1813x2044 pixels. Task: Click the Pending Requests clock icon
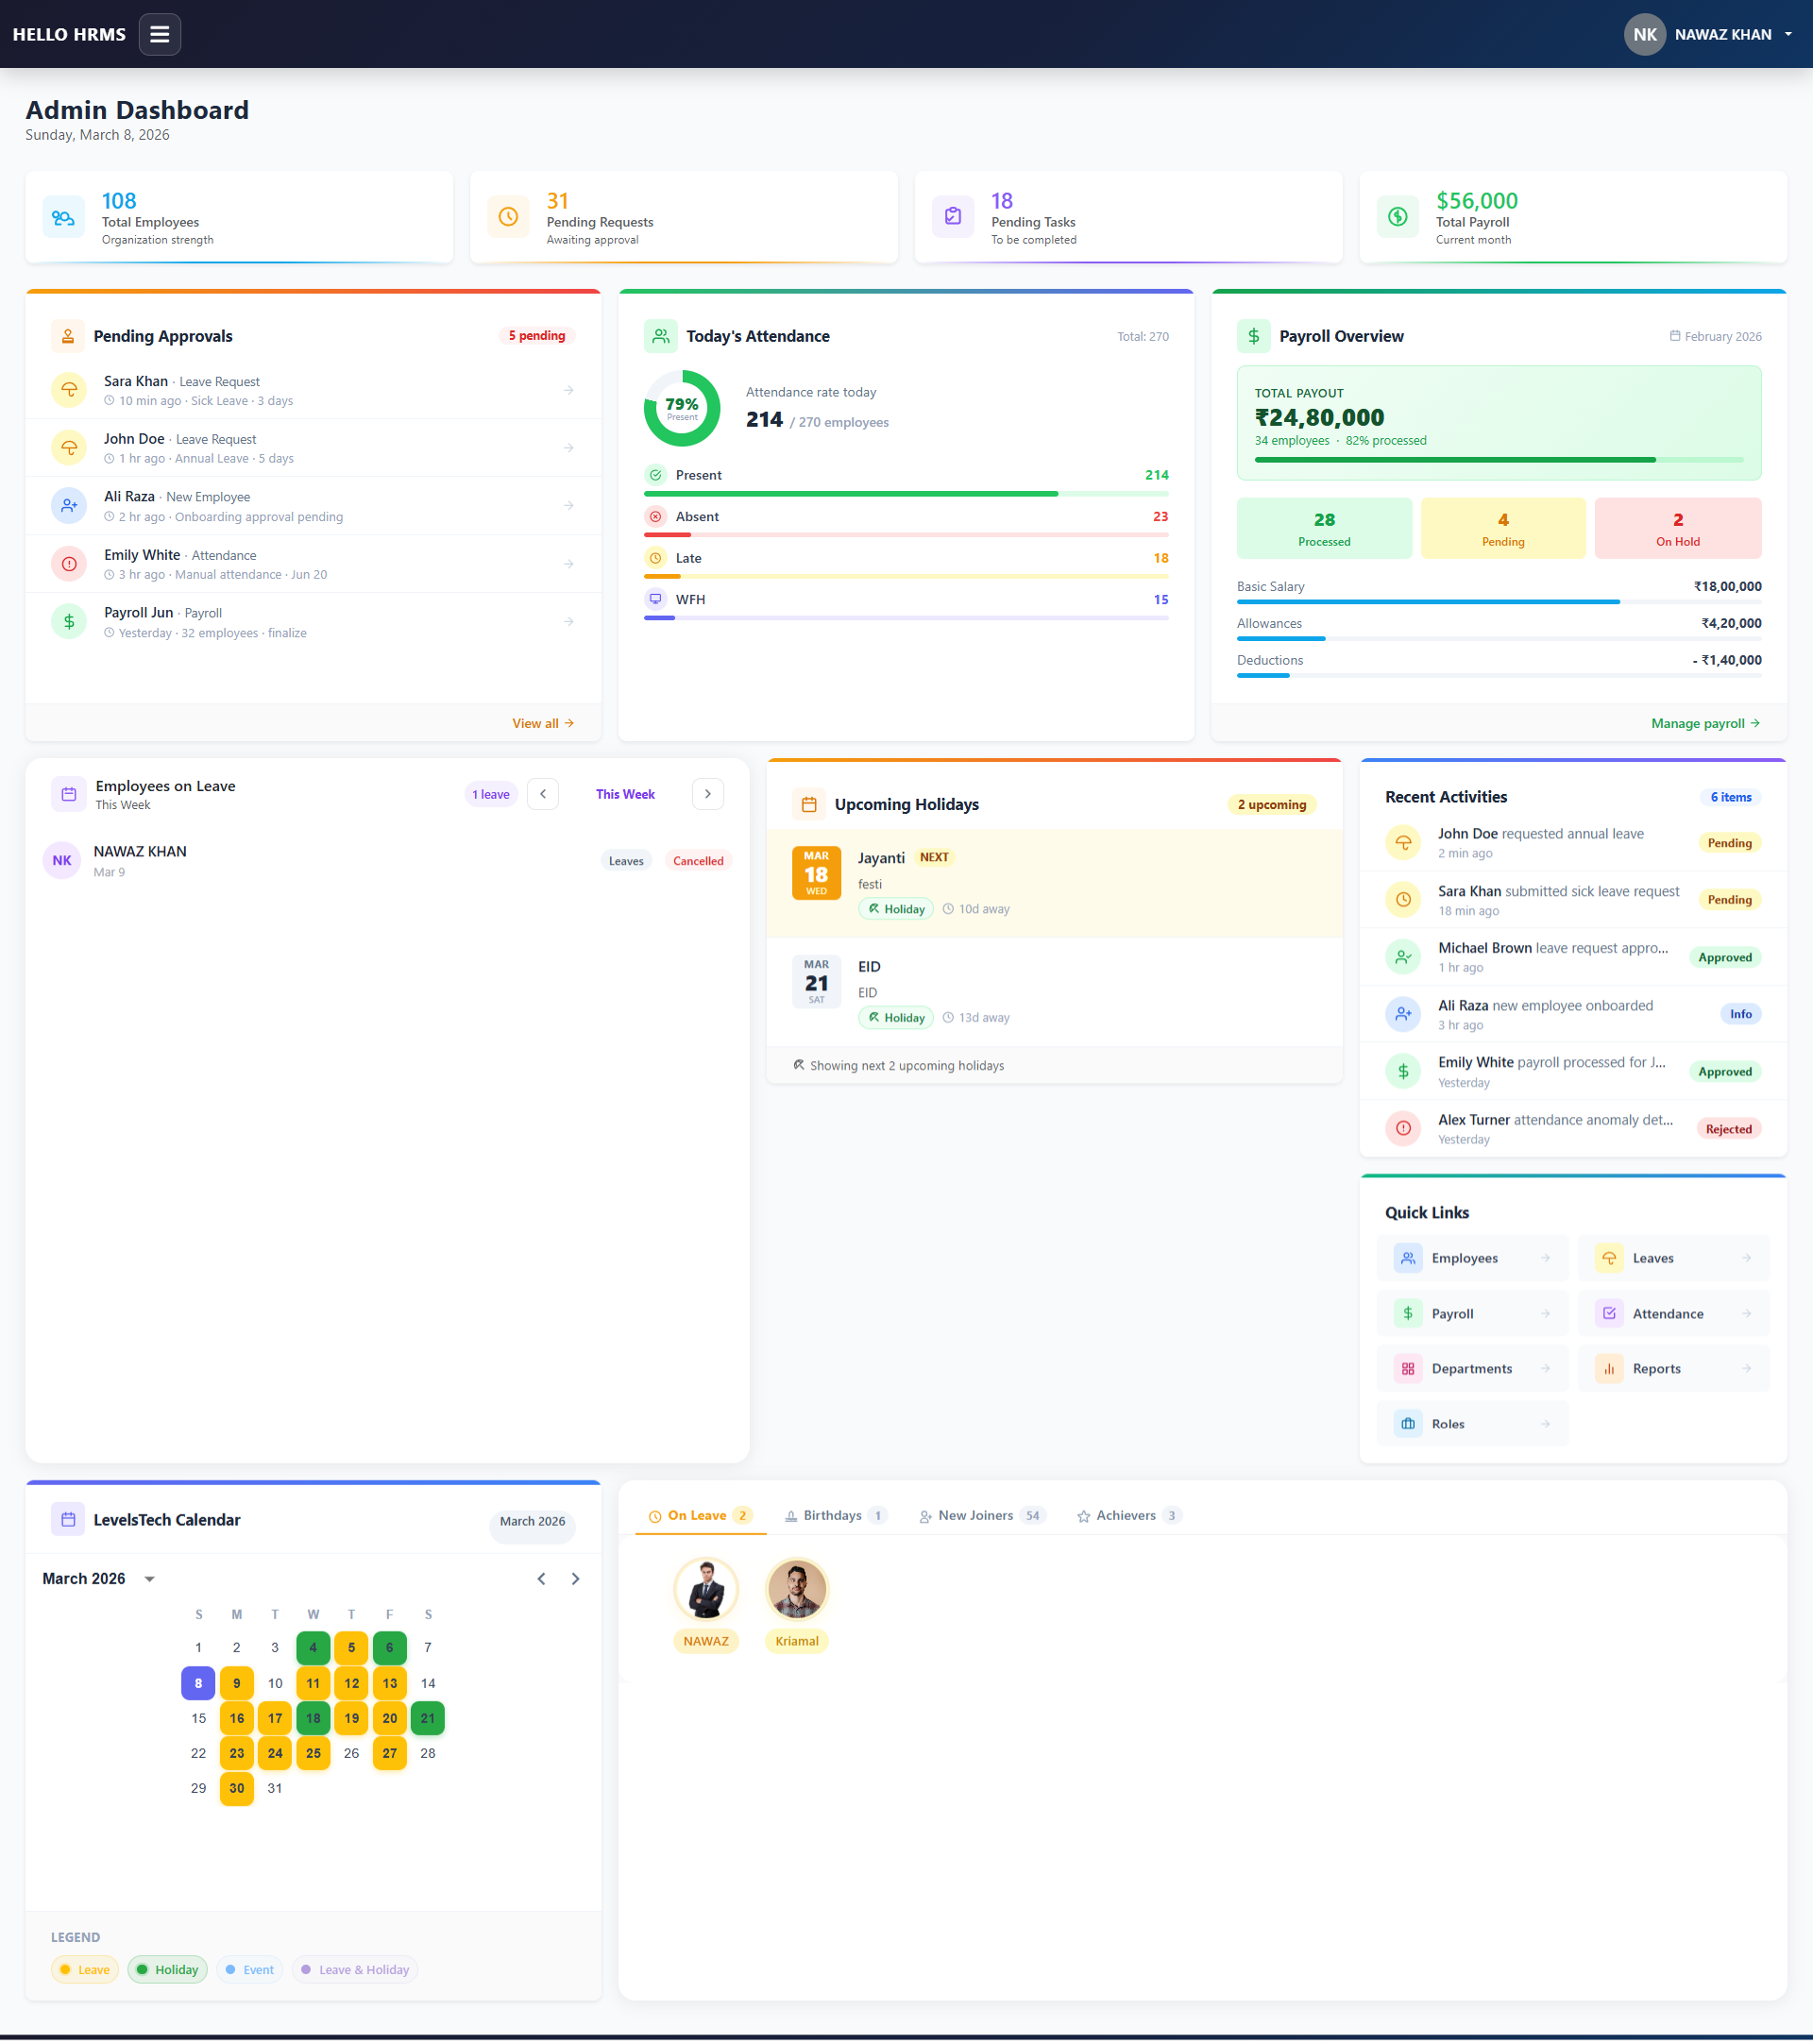508,217
